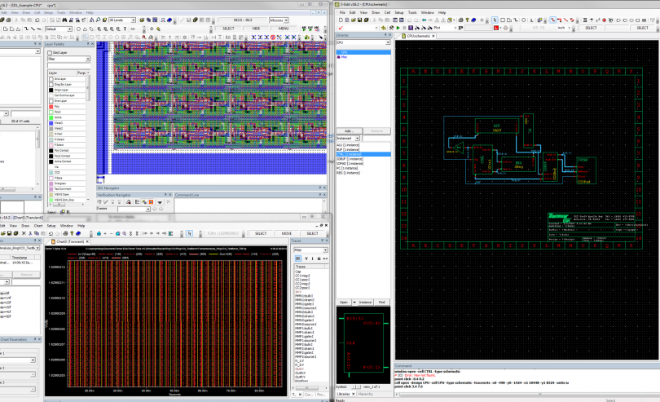The image size is (660, 402).
Task: Click the Instance button in Libraries panel
Action: pos(365,303)
